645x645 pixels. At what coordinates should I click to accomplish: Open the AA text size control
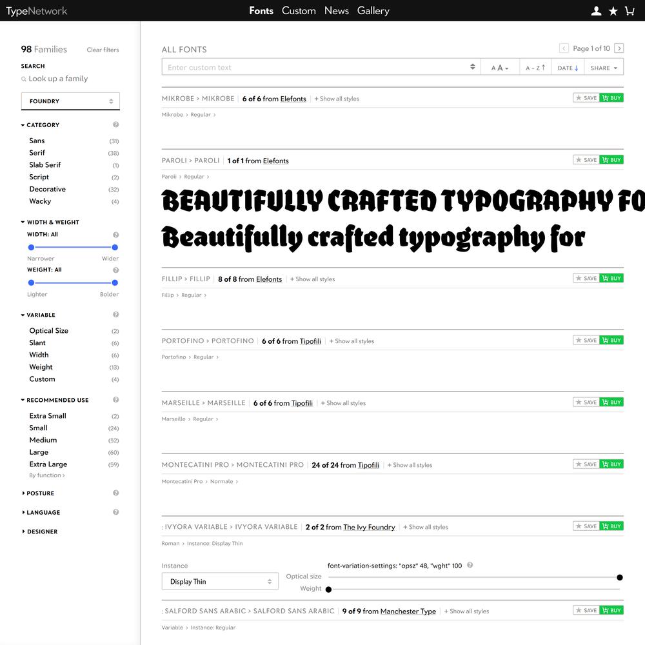500,68
